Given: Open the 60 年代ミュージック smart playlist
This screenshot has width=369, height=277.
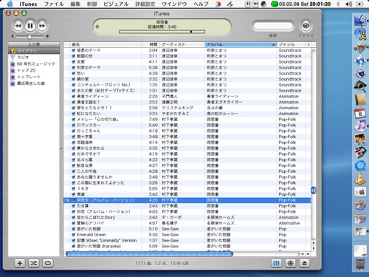Looking at the screenshot, I should click(34, 64).
